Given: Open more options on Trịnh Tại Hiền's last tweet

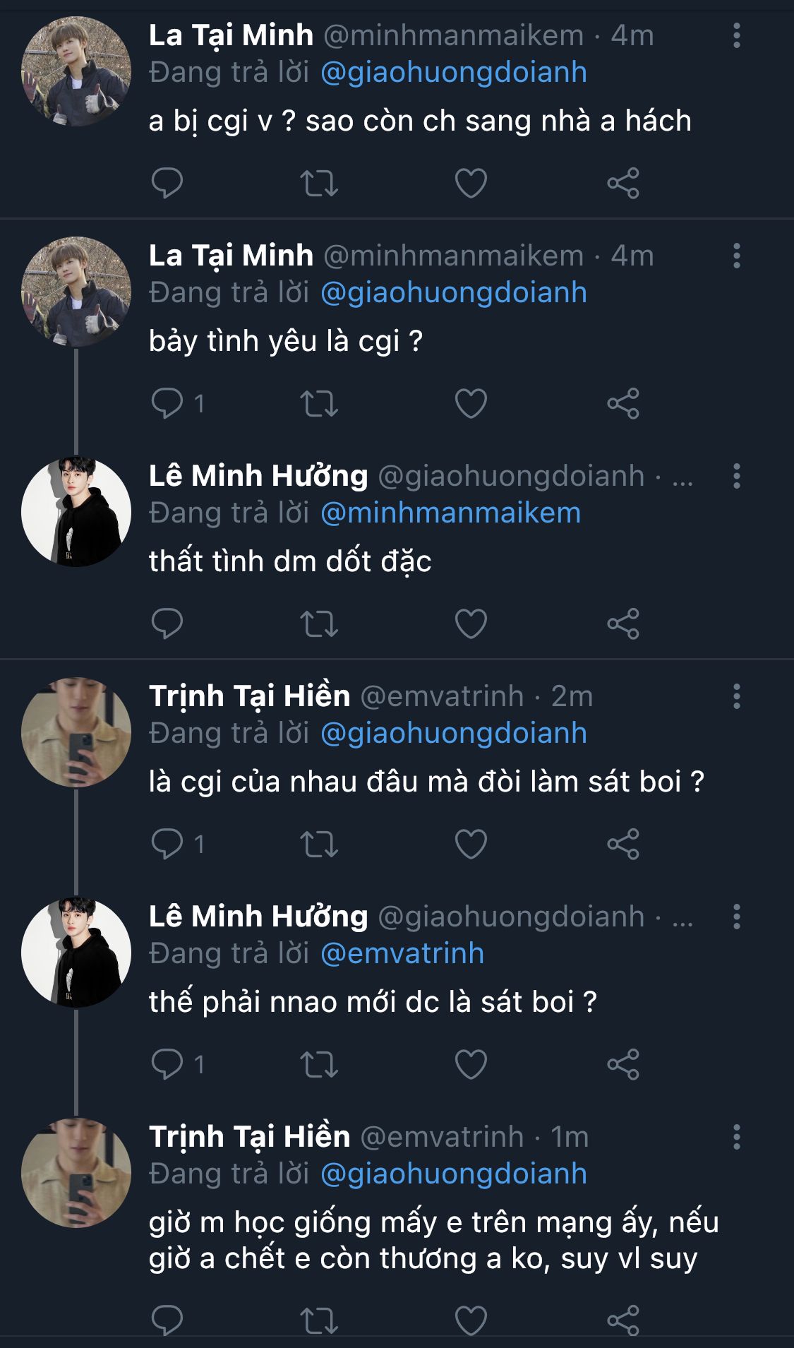Looking at the screenshot, I should (x=736, y=1137).
